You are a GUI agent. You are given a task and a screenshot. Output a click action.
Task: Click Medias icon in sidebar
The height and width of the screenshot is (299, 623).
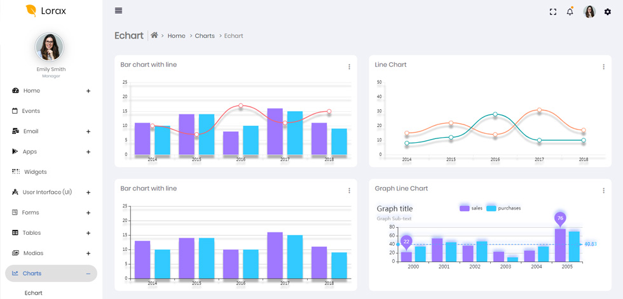(15, 253)
